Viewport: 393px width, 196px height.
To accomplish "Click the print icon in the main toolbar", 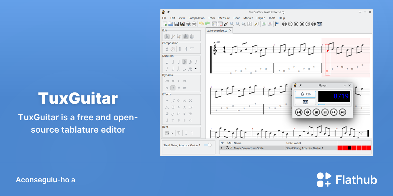I will click(194, 24).
